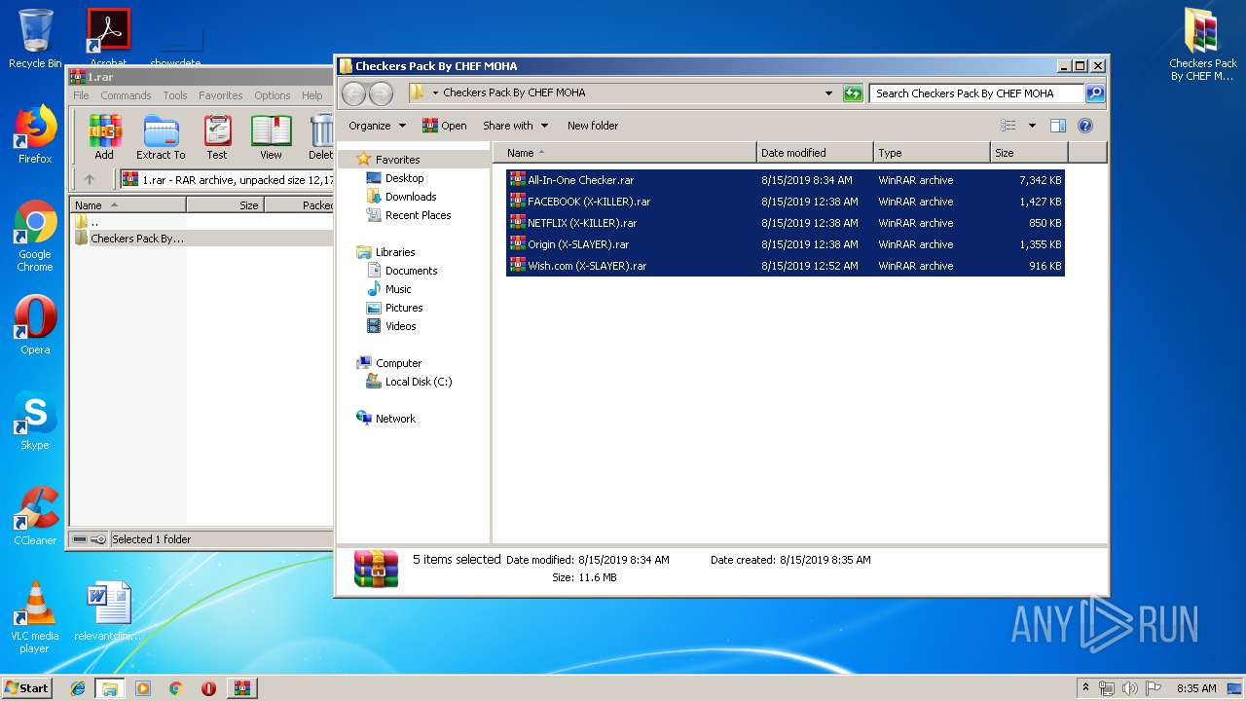This screenshot has width=1246, height=701.
Task: Select All-In-One Checker.rar file
Action: [786, 180]
